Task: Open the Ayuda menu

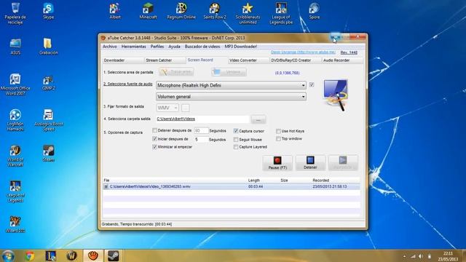Action: tap(174, 47)
